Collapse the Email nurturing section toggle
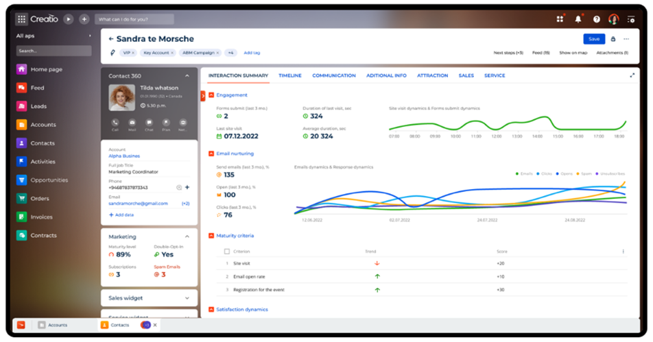Screen dimensions: 653x342 tap(211, 154)
